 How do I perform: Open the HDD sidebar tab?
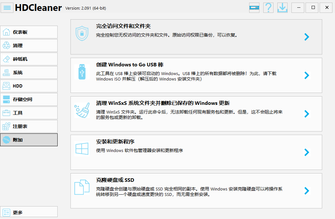coord(29,86)
